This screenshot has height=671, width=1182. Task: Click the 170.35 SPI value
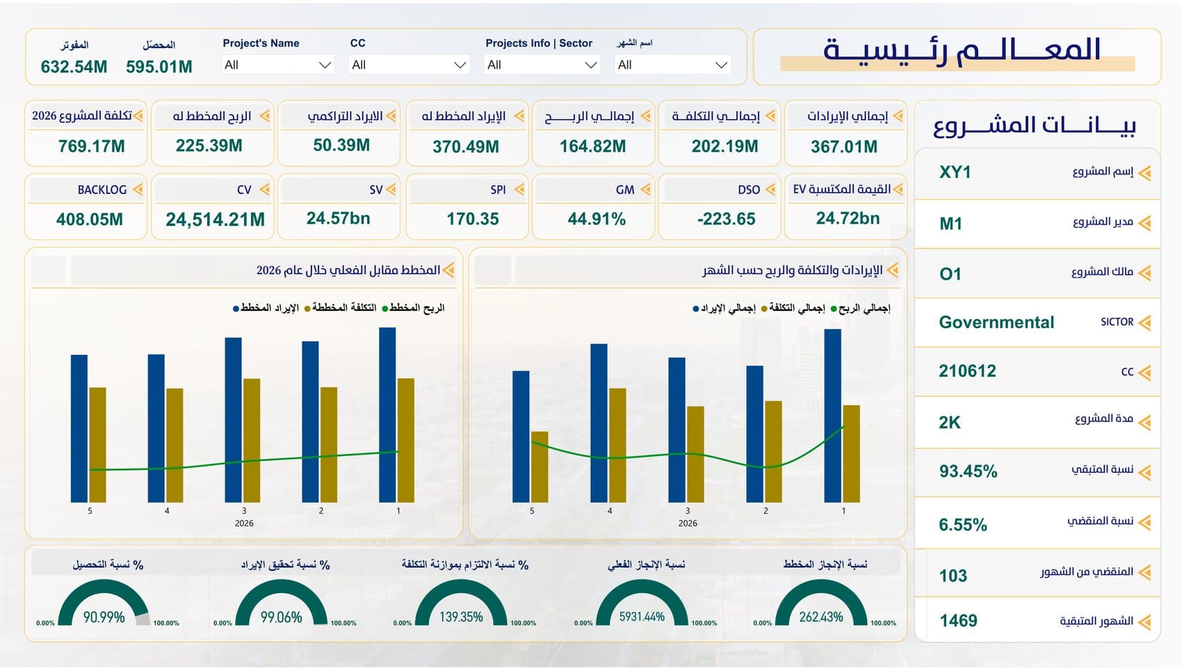473,219
